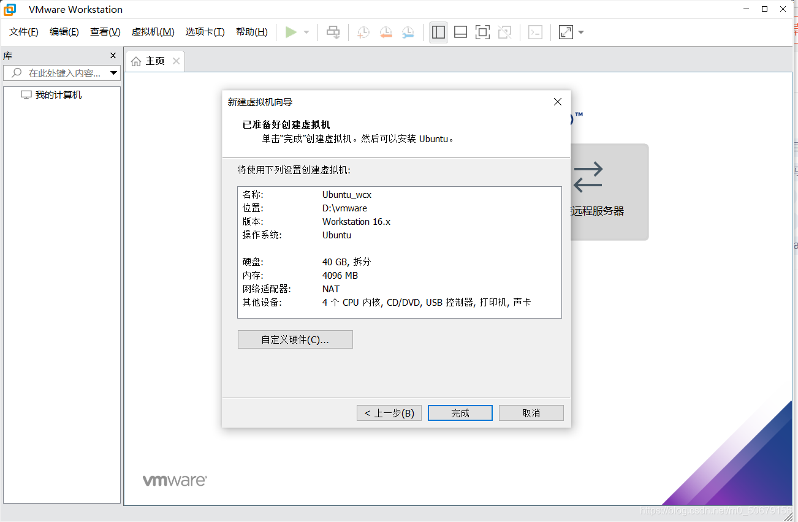This screenshot has width=798, height=522.
Task: Click the NAT network adapter value
Action: (x=331, y=289)
